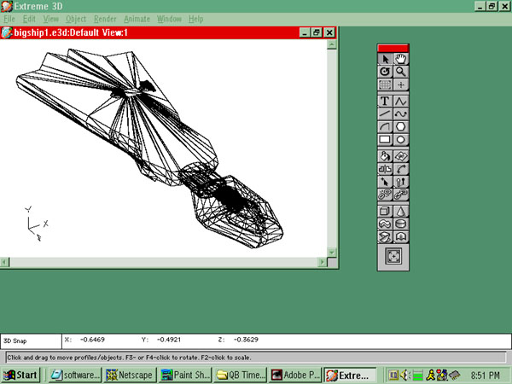The height and width of the screenshot is (384, 512).
Task: Open the File menu
Action: (x=9, y=19)
